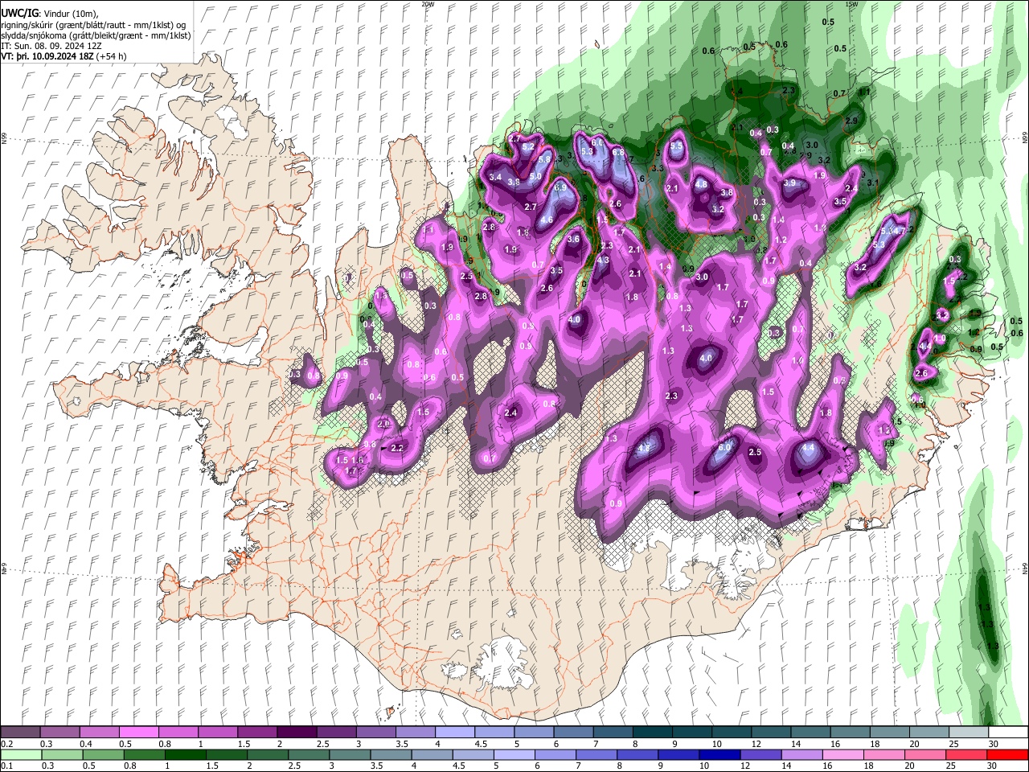The width and height of the screenshot is (1029, 772).
Task: Click the 6.9 precipitation value on the map
Action: click(x=561, y=187)
